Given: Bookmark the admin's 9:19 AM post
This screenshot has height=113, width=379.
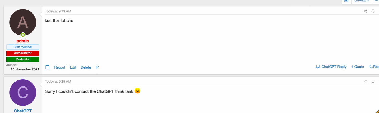Looking at the screenshot, I should point(373,11).
